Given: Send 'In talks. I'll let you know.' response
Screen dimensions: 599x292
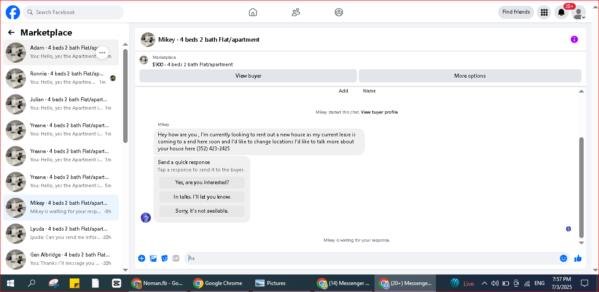Looking at the screenshot, I should point(202,197).
